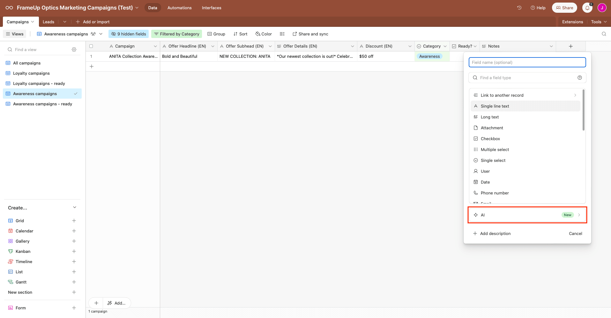The width and height of the screenshot is (611, 318).
Task: Expand the Campaign column dropdown
Action: pyautogui.click(x=155, y=46)
